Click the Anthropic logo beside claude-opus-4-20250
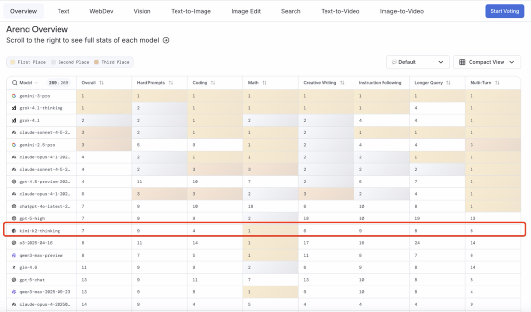 pos(14,304)
